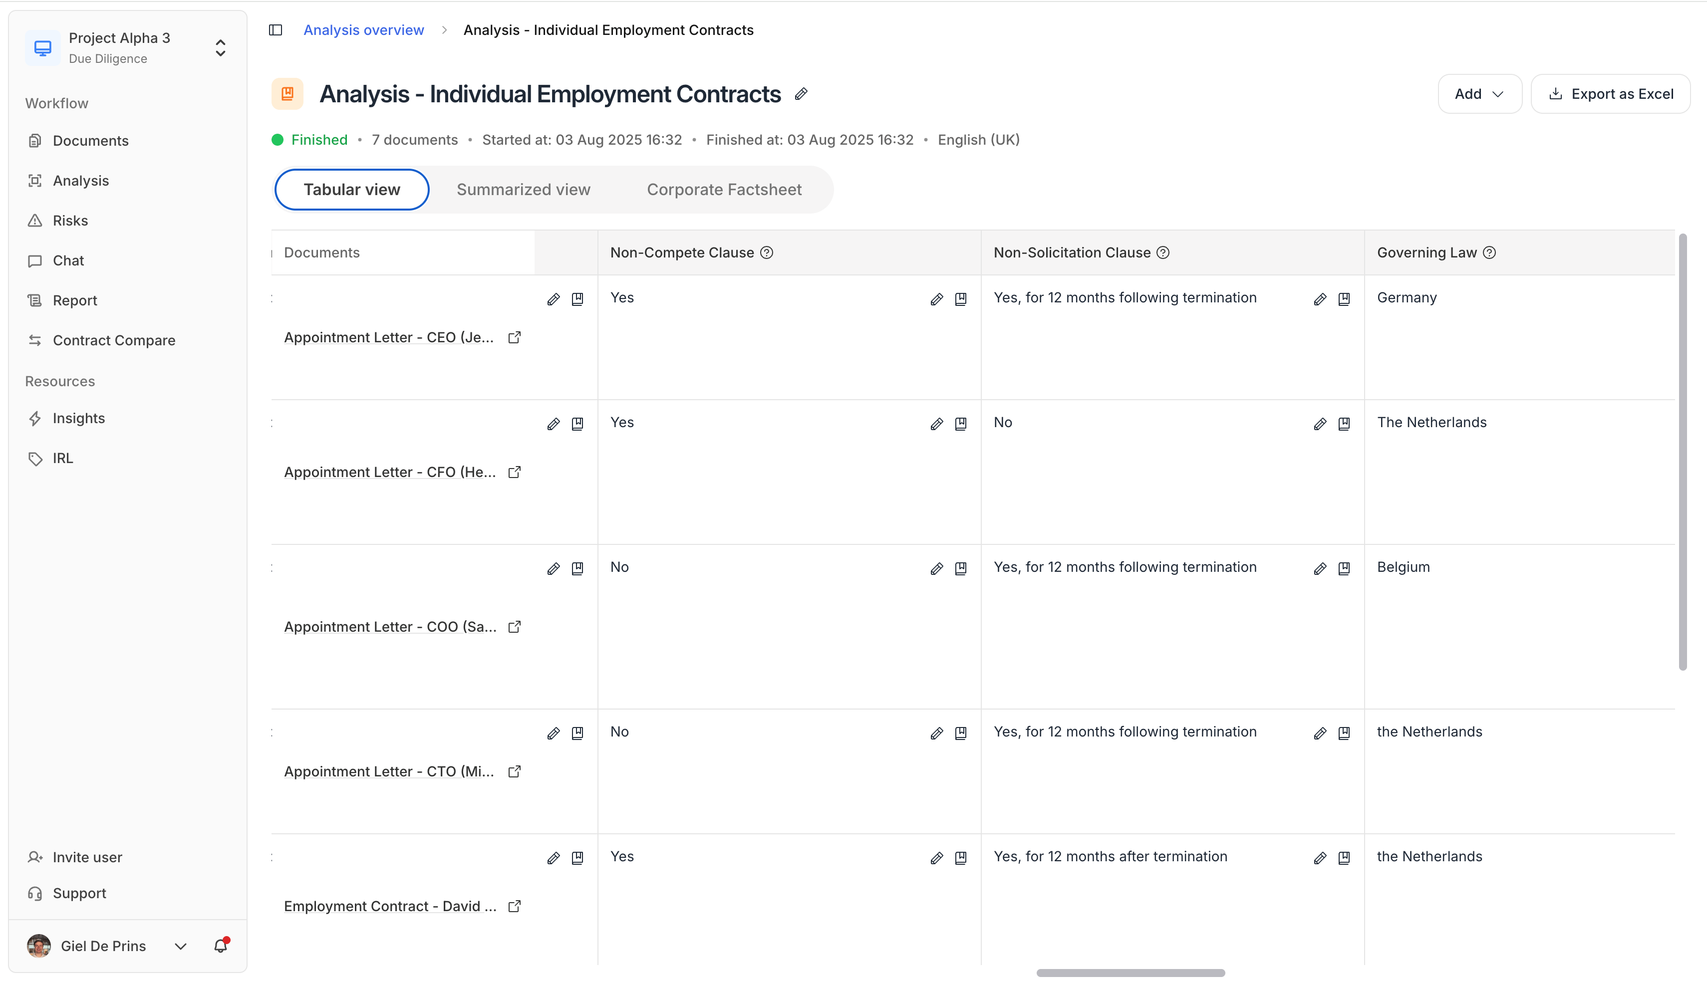The image size is (1707, 981).
Task: Open the notification bell
Action: pyautogui.click(x=221, y=945)
